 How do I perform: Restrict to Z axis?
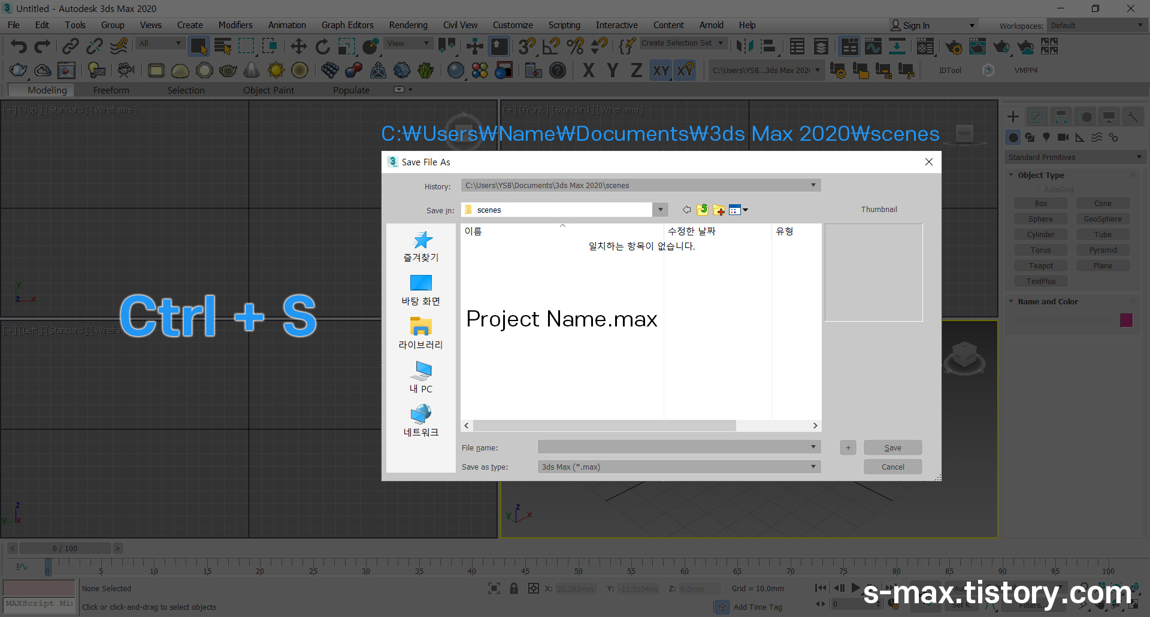pos(636,71)
